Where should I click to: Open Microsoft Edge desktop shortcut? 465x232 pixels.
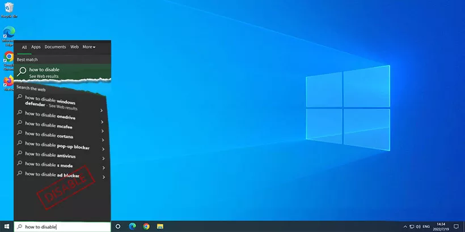pyautogui.click(x=9, y=36)
